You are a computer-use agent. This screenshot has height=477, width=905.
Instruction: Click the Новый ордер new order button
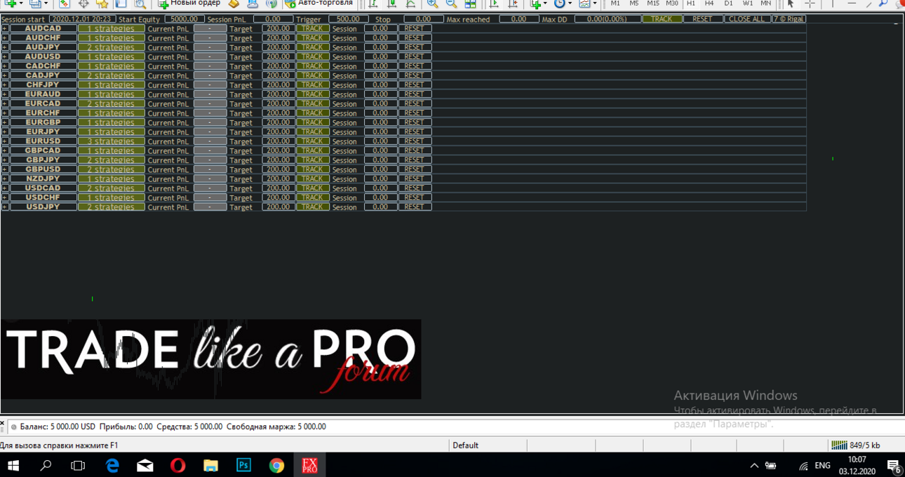189,4
